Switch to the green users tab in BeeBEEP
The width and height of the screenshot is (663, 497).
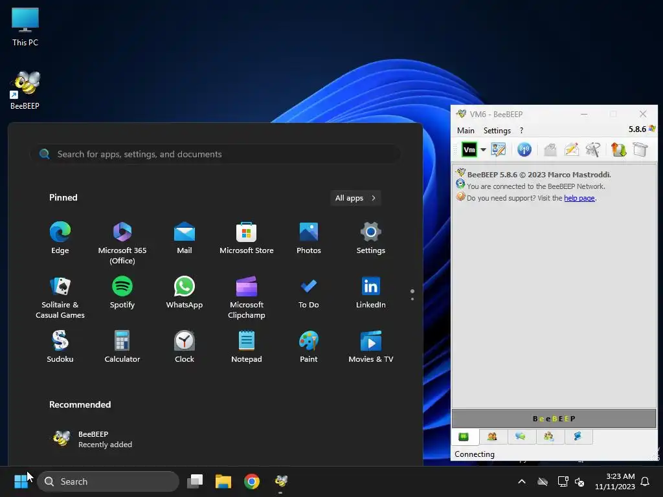464,437
